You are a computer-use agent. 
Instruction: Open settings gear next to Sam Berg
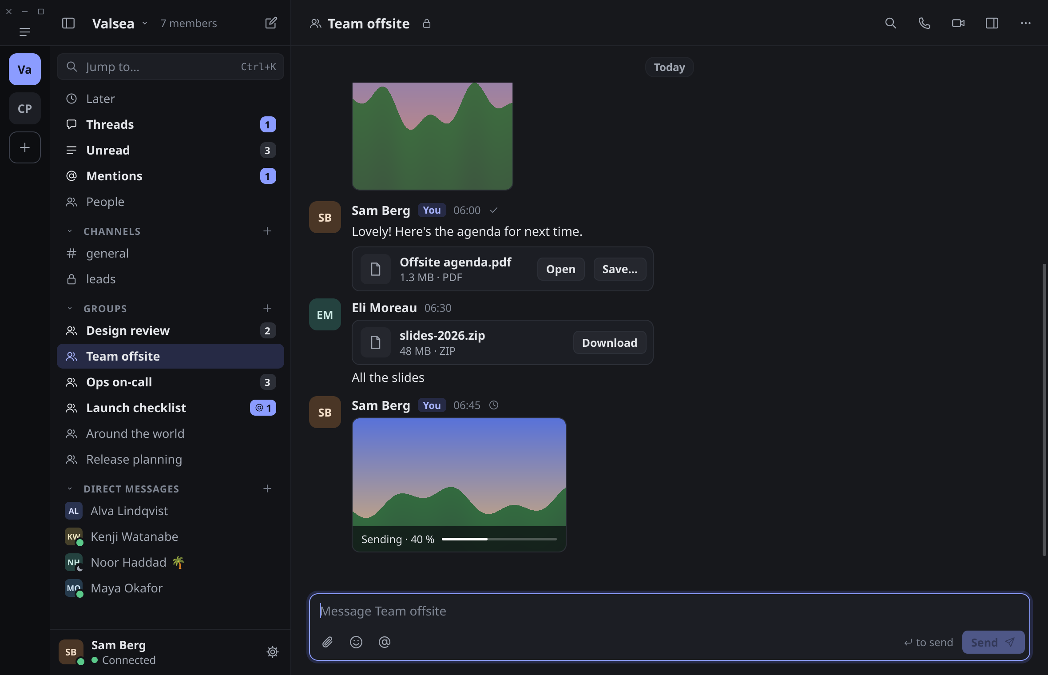point(272,651)
